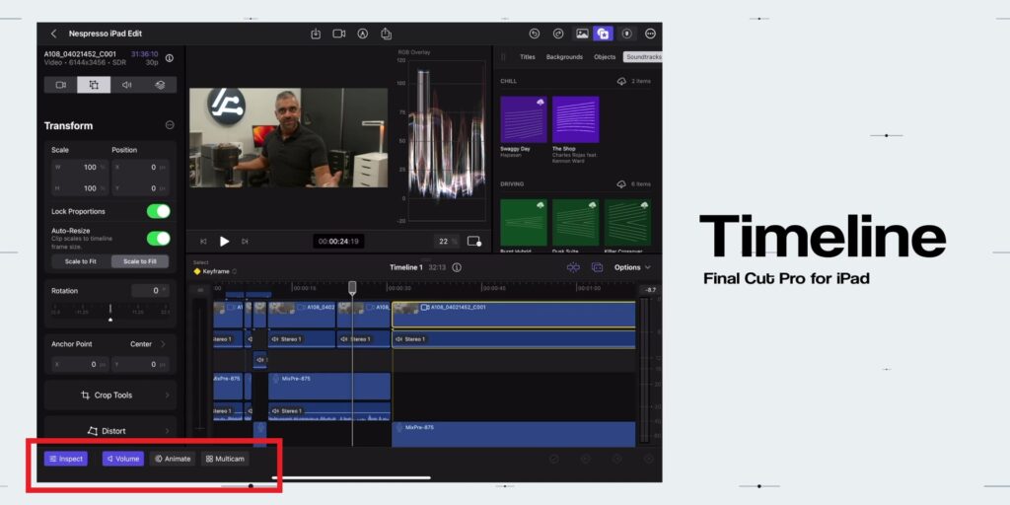Edit the Rotation value field
The width and height of the screenshot is (1010, 505).
pyautogui.click(x=151, y=291)
